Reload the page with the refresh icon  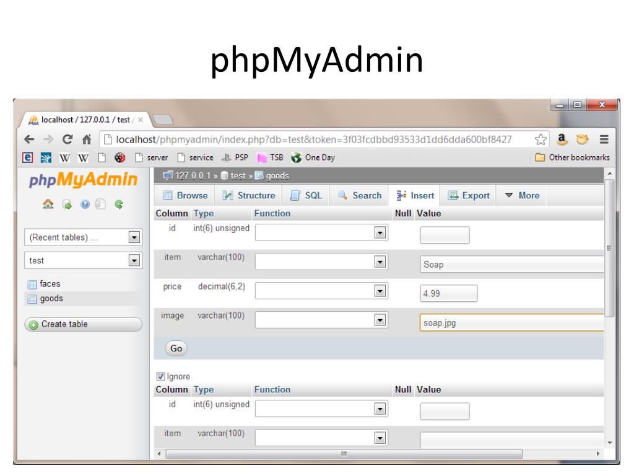click(x=67, y=139)
